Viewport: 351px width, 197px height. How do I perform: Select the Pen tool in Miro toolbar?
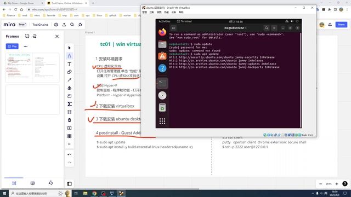click(x=70, y=56)
